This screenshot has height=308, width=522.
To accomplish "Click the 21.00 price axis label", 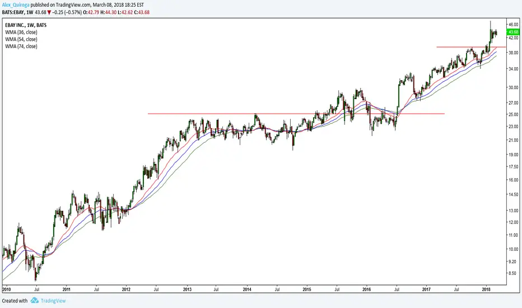I will tap(514, 140).
